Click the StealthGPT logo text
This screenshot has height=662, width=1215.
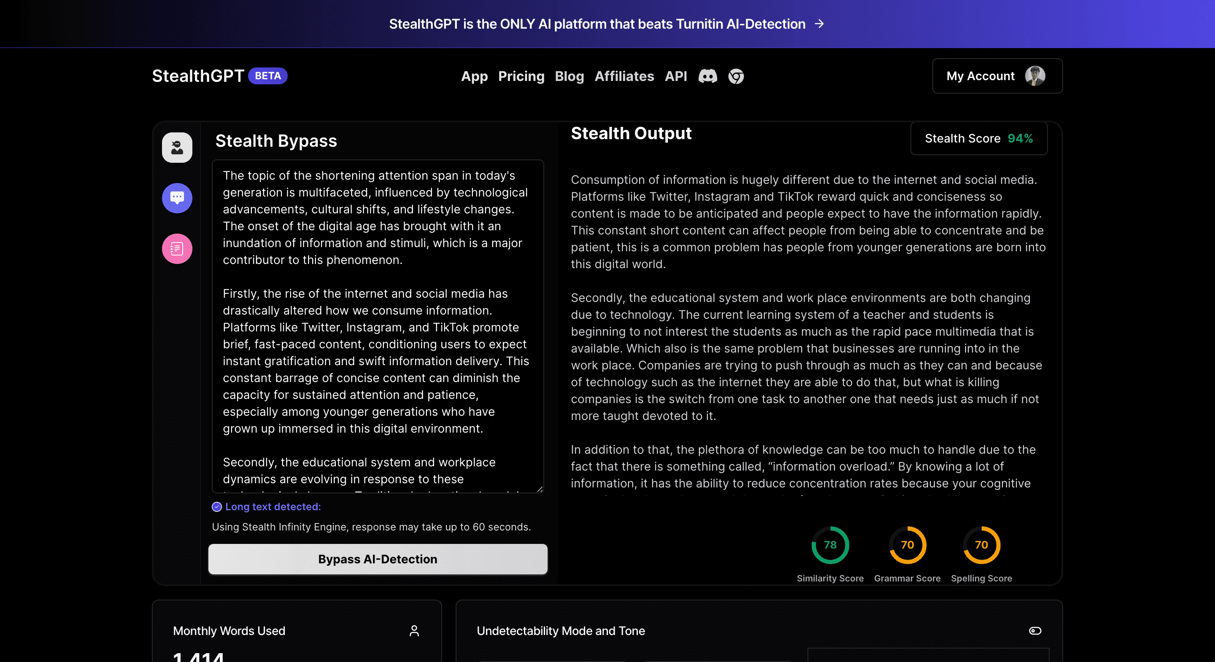(198, 76)
